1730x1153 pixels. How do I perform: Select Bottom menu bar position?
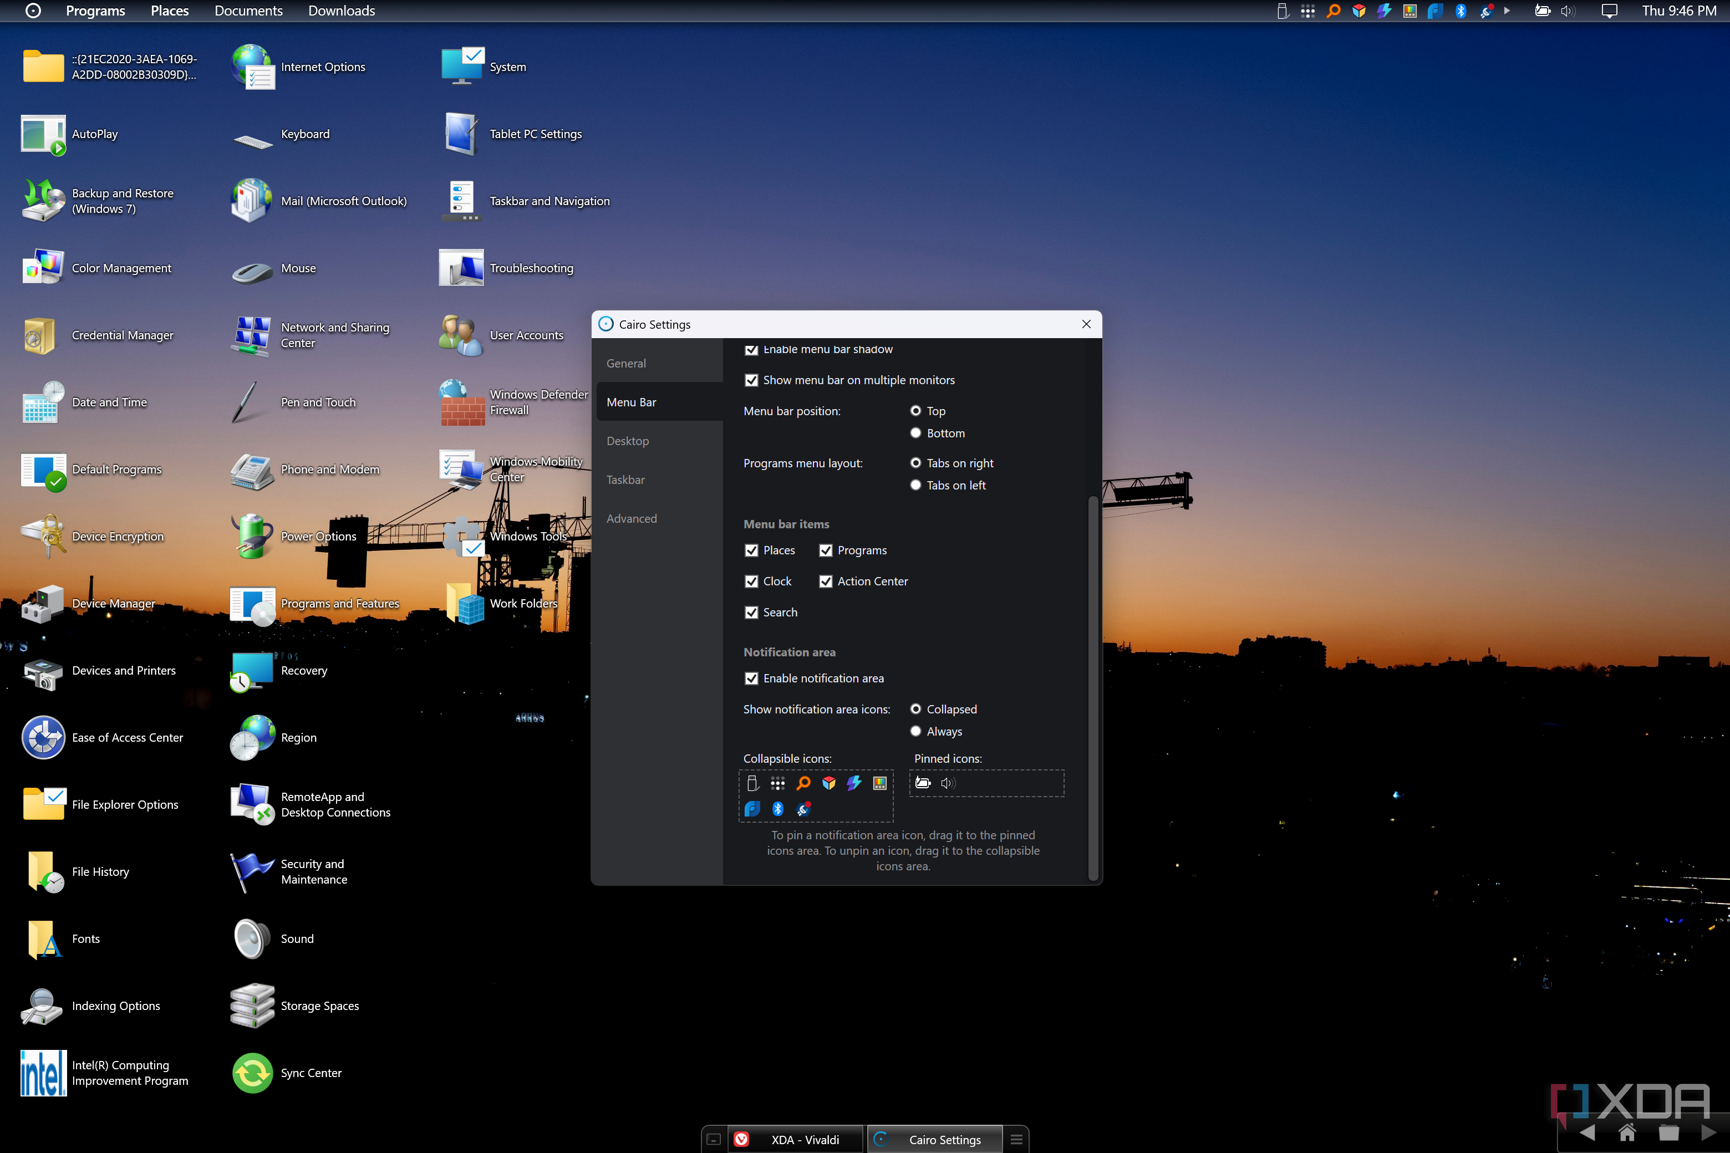[x=916, y=433]
